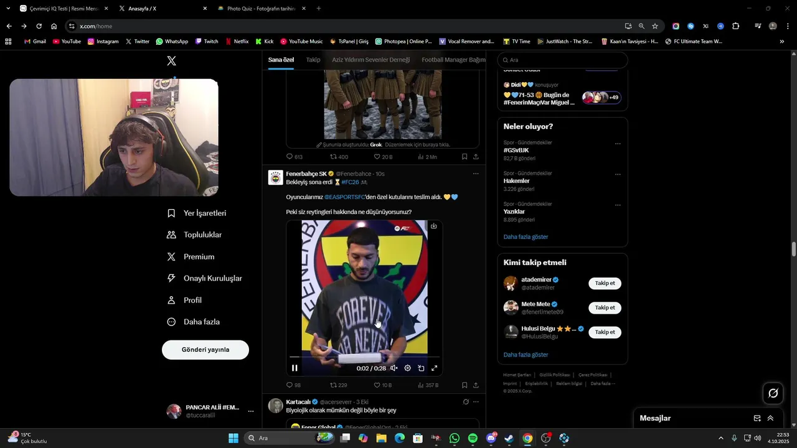Like the post with 20 B likes
Screen dimensions: 797x448
pyautogui.click(x=382, y=157)
